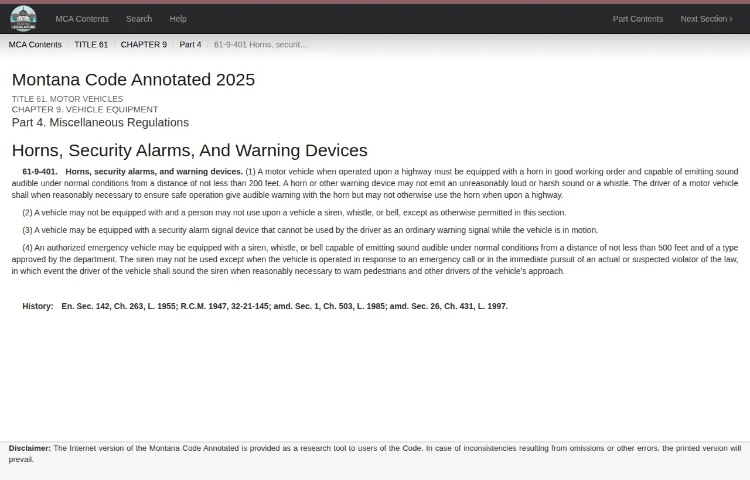
Task: Click the TITLE 61 MOTOR VEHICLES label
Action: tap(67, 99)
